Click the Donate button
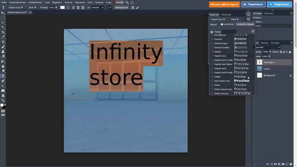The width and height of the screenshot is (297, 167). click(120, 2)
